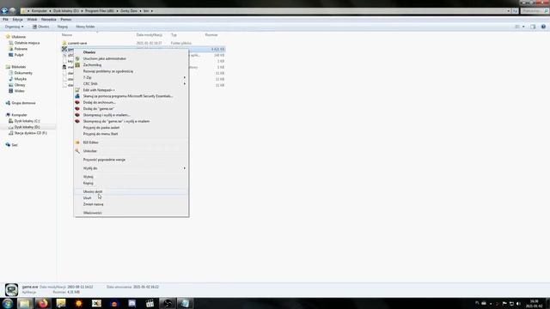This screenshot has height=309, width=550.
Task: Expand the Wyślij do submenu
Action: pyautogui.click(x=131, y=168)
